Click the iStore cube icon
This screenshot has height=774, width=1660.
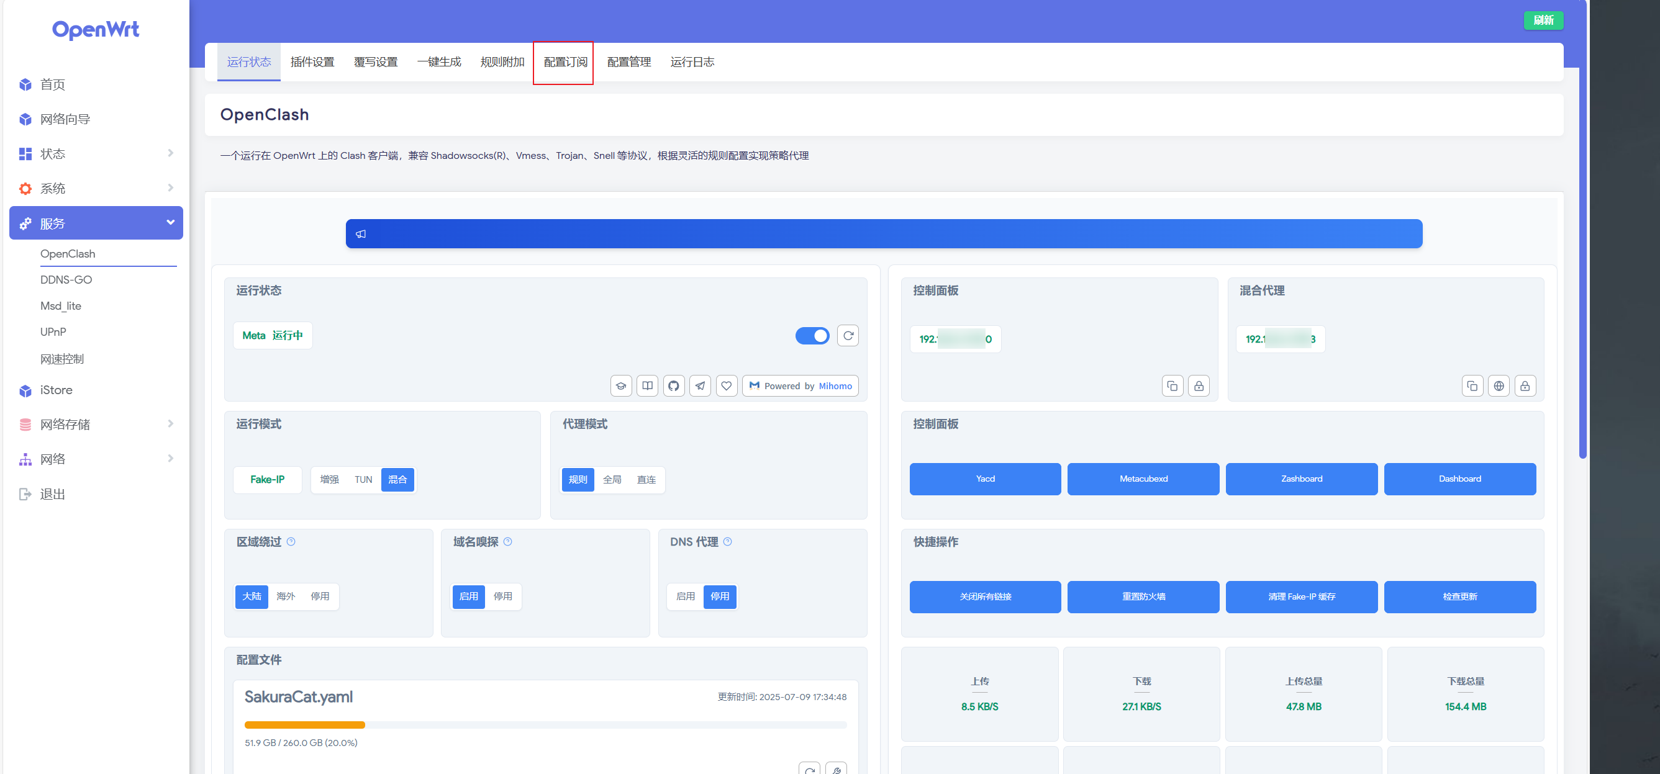pos(25,391)
